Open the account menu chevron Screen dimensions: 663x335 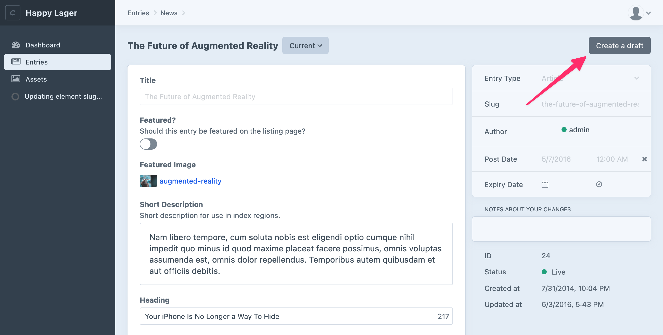coord(648,12)
